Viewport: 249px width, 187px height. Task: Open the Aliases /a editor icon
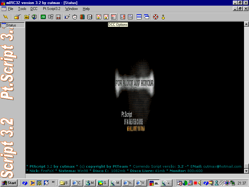click(43, 17)
